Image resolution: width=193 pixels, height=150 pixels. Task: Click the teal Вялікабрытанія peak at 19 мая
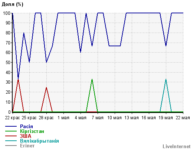pyautogui.click(x=166, y=80)
